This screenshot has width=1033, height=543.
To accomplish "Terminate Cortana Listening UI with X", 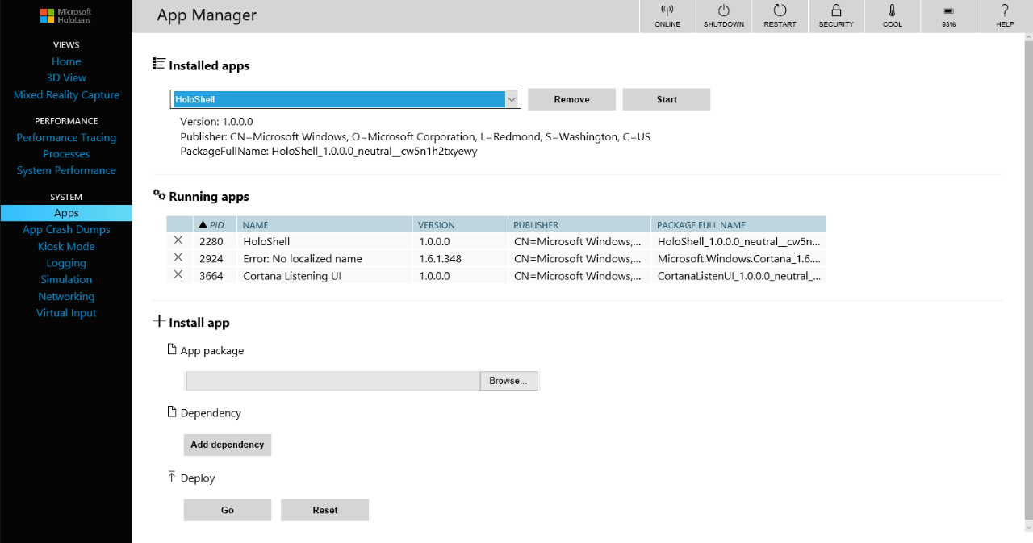I will [x=178, y=275].
